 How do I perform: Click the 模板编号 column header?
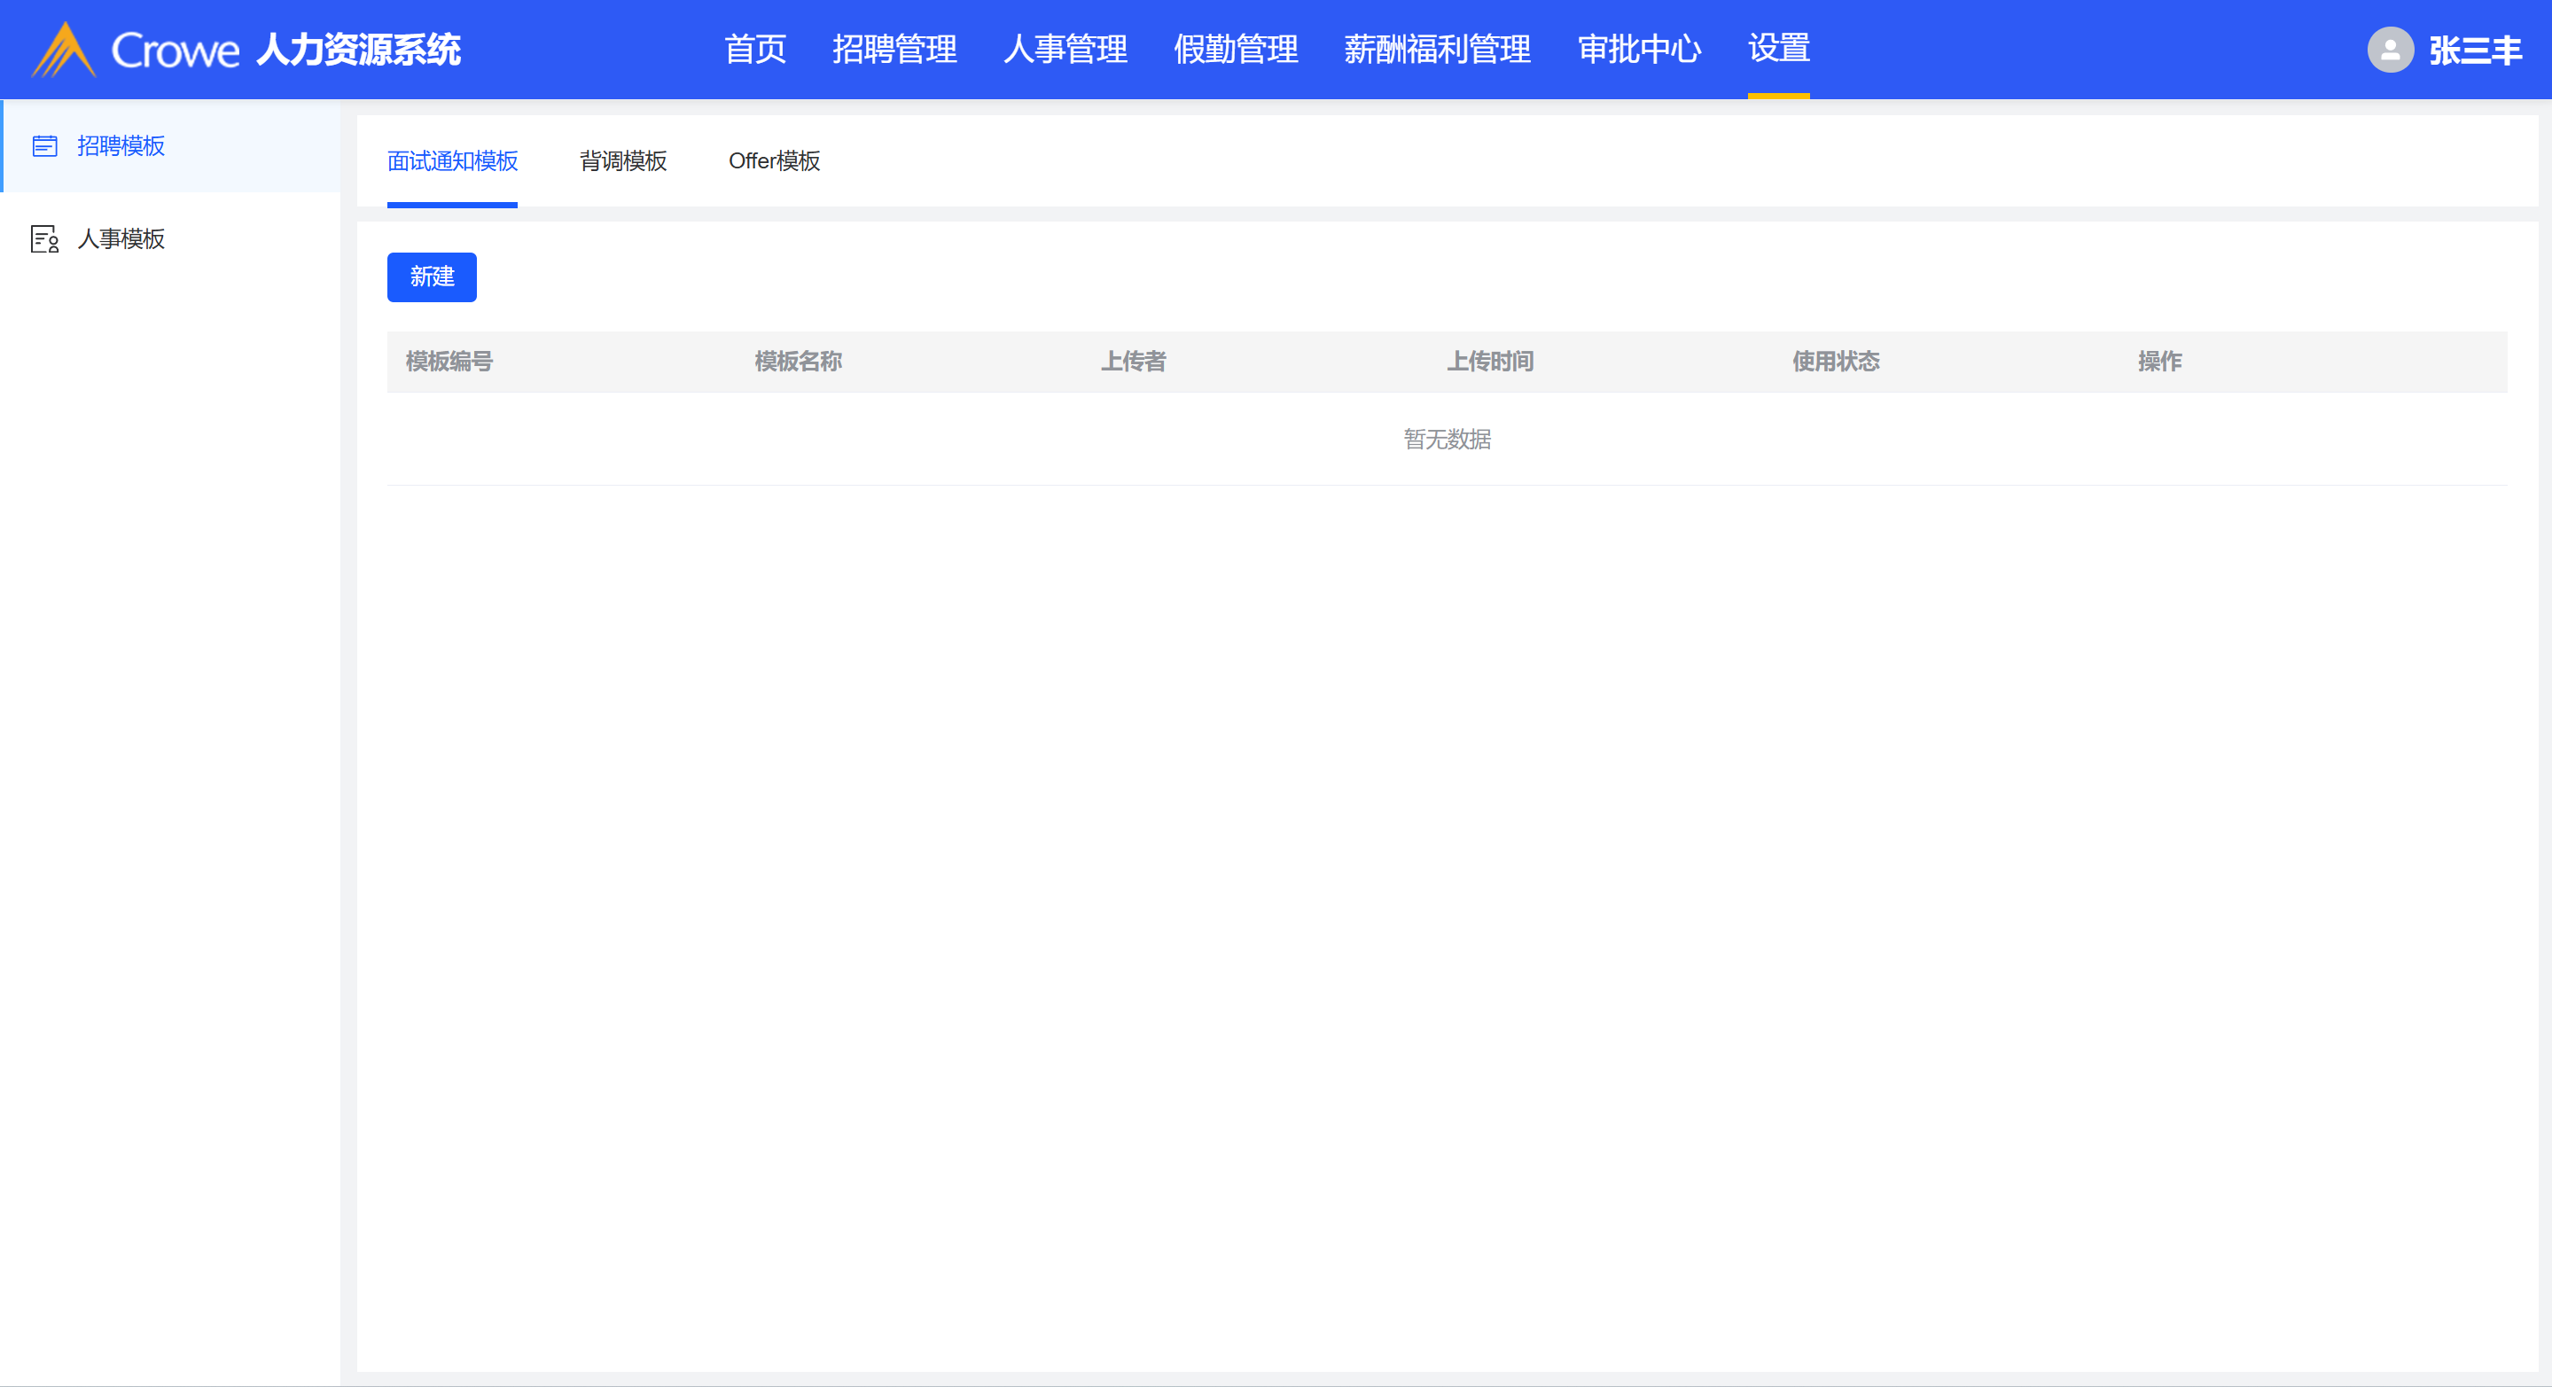[449, 362]
